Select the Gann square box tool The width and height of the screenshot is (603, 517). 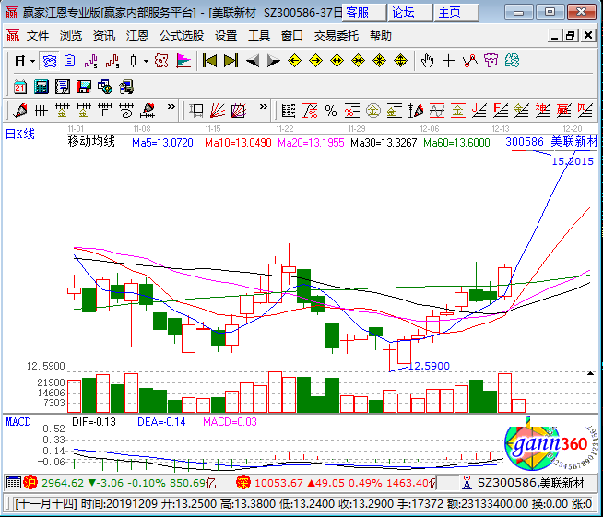(x=239, y=111)
